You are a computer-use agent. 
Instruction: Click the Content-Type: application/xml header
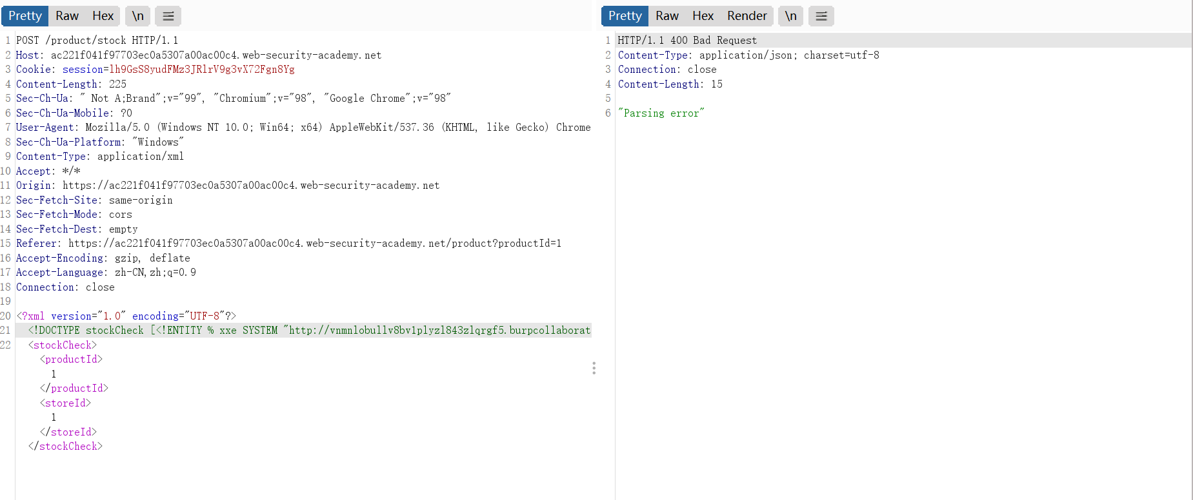[100, 156]
